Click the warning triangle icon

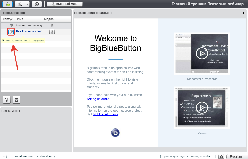(221, 157)
